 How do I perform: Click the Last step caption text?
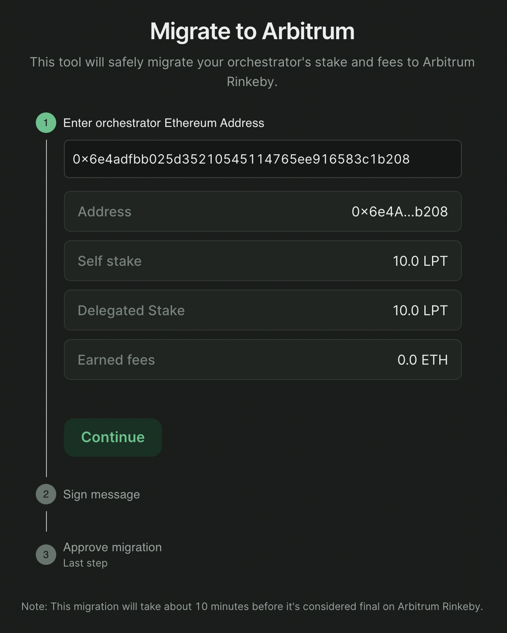pyautogui.click(x=85, y=563)
